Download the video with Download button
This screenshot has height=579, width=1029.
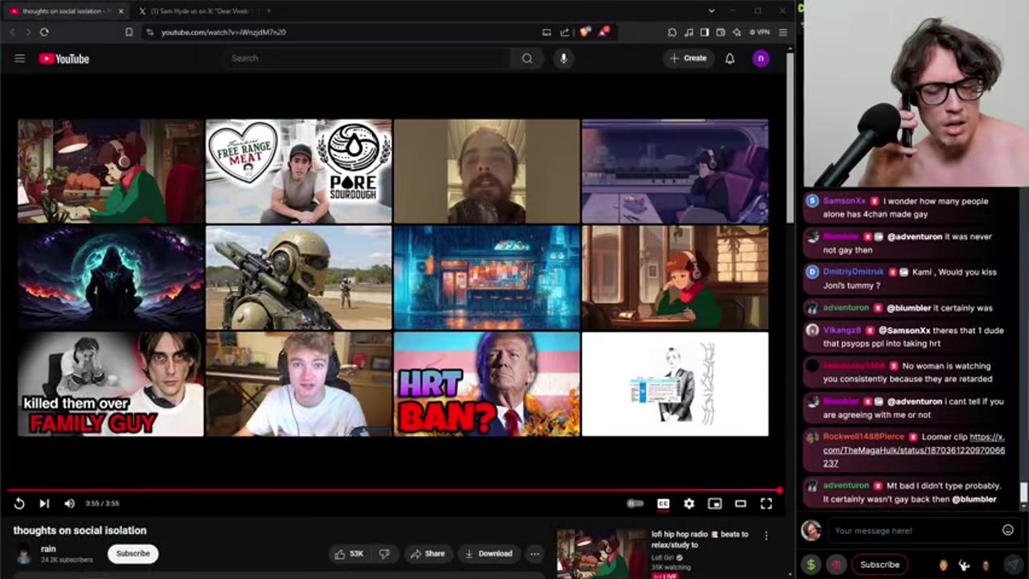pos(489,553)
